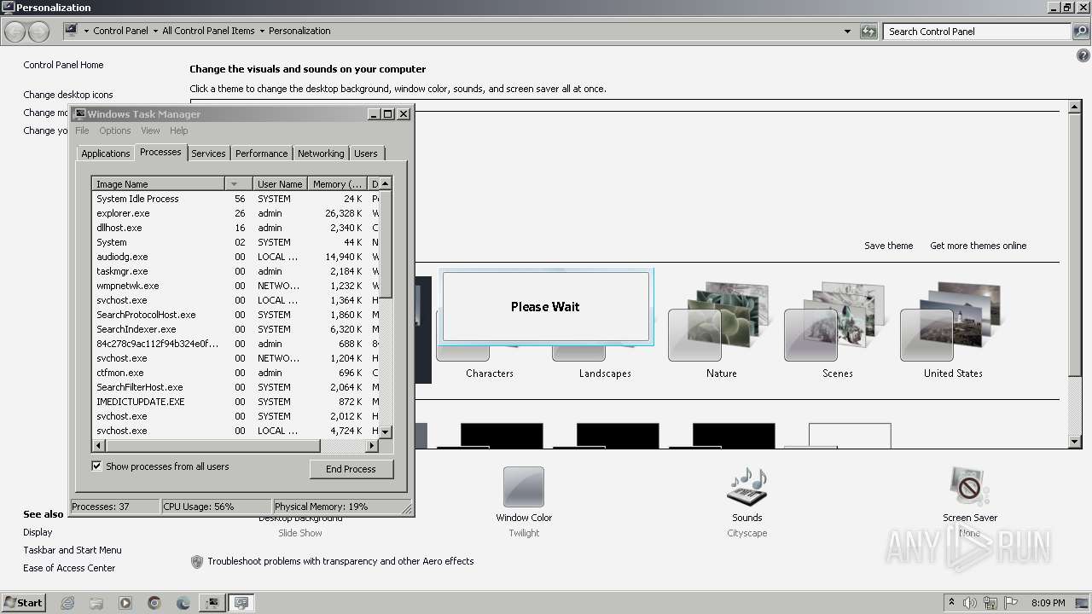Image resolution: width=1092 pixels, height=614 pixels.
Task: Select the Scenes theme
Action: 837,331
